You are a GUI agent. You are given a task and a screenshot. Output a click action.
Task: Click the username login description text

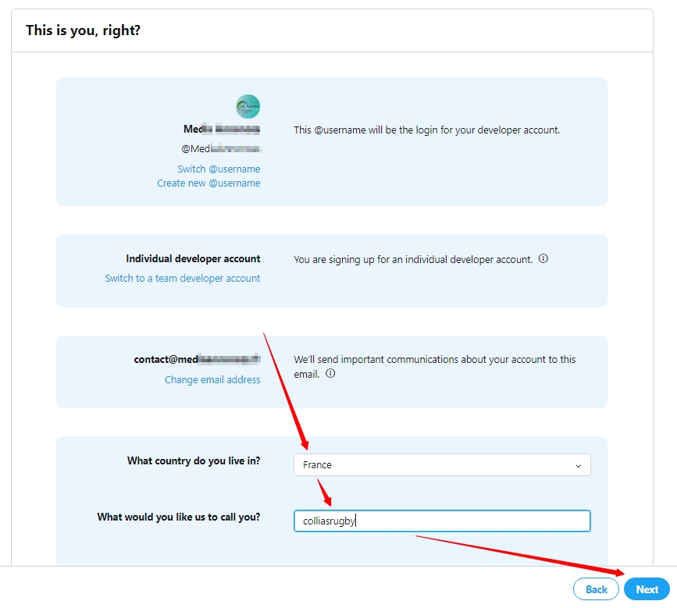pyautogui.click(x=426, y=130)
